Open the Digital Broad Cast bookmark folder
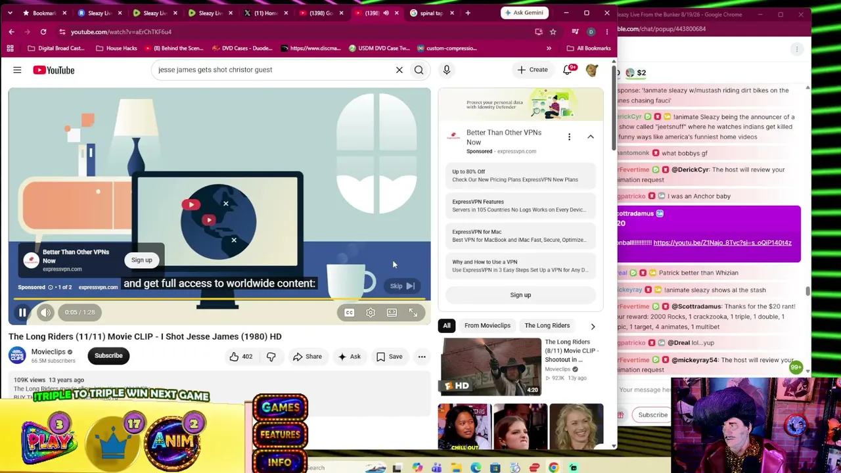The image size is (841, 473). tap(57, 48)
